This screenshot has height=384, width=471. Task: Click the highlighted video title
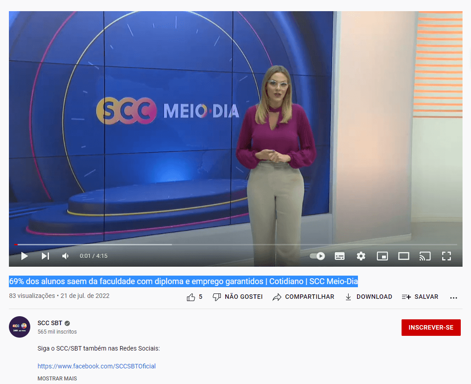point(183,281)
